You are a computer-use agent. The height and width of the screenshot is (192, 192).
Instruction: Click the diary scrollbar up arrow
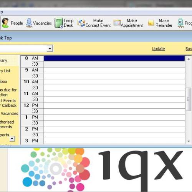[x=189, y=59]
